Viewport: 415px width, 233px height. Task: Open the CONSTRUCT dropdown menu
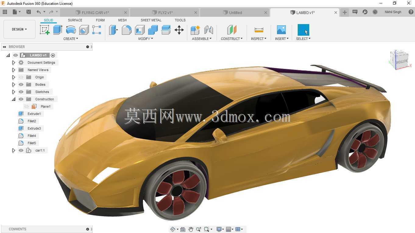[x=232, y=39]
